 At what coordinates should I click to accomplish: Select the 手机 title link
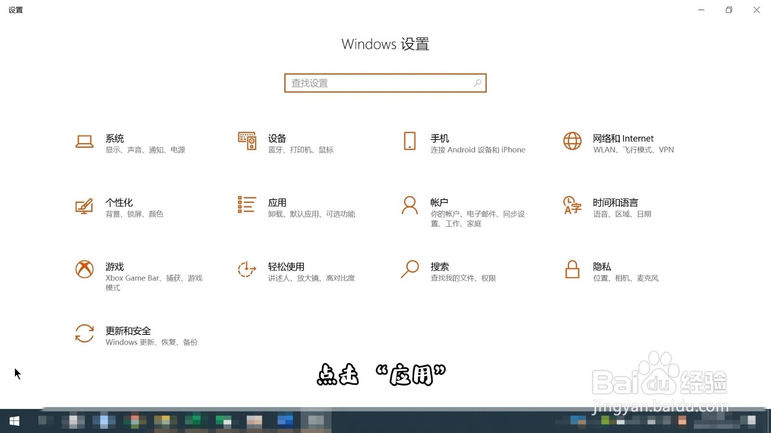tap(439, 139)
